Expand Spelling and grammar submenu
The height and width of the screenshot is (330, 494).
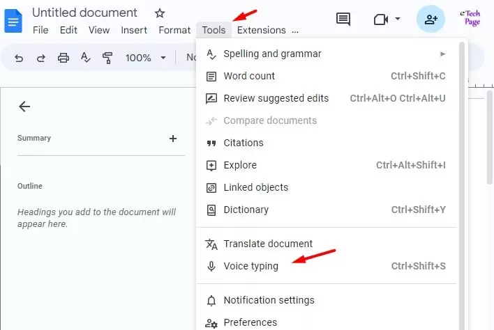pyautogui.click(x=442, y=54)
